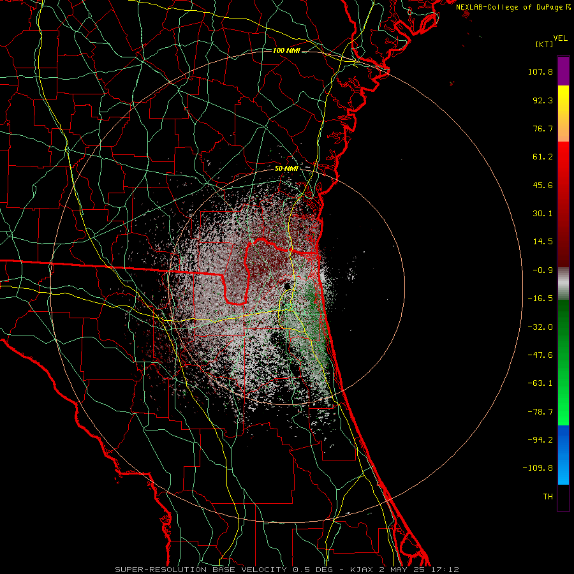Click the bright green color band in legend
574x574 pixels.
(563, 362)
